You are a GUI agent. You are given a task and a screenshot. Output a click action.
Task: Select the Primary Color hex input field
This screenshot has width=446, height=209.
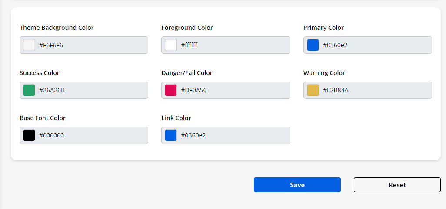[x=375, y=45]
